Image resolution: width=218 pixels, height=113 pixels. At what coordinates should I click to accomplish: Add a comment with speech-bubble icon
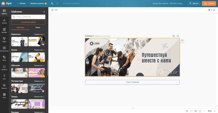(182, 40)
